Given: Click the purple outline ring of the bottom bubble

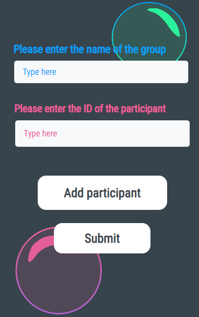Looking at the screenshot, I should tap(58, 314).
